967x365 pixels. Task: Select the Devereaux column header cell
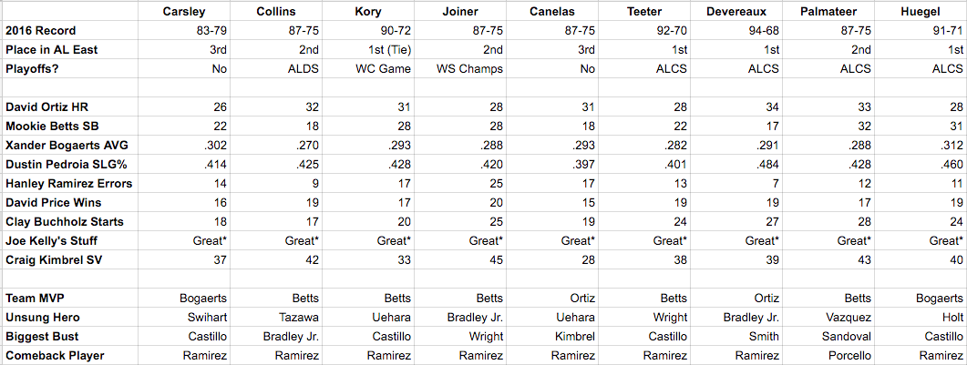(x=737, y=10)
